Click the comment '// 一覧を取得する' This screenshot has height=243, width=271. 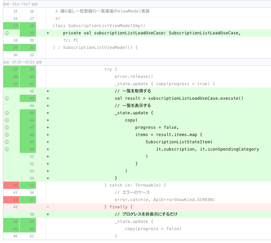click(133, 91)
